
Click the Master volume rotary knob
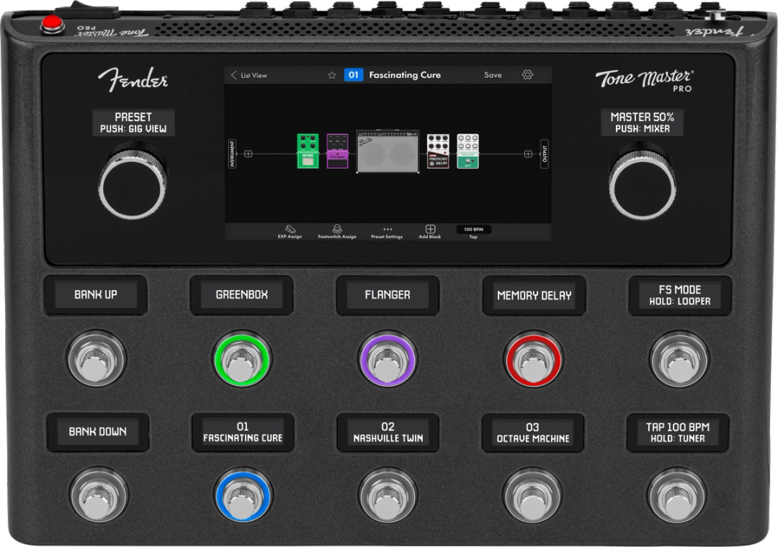click(643, 182)
